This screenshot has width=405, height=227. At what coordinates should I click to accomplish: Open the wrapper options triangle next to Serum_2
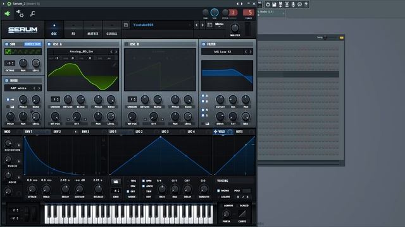click(x=4, y=4)
